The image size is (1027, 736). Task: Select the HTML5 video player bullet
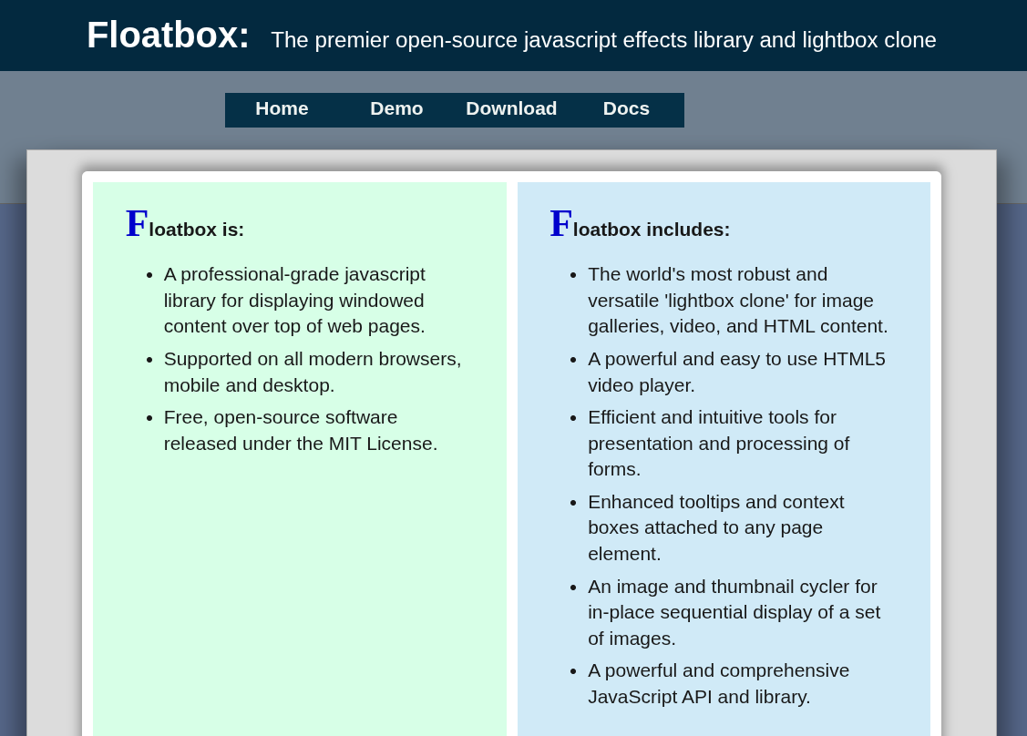[736, 372]
